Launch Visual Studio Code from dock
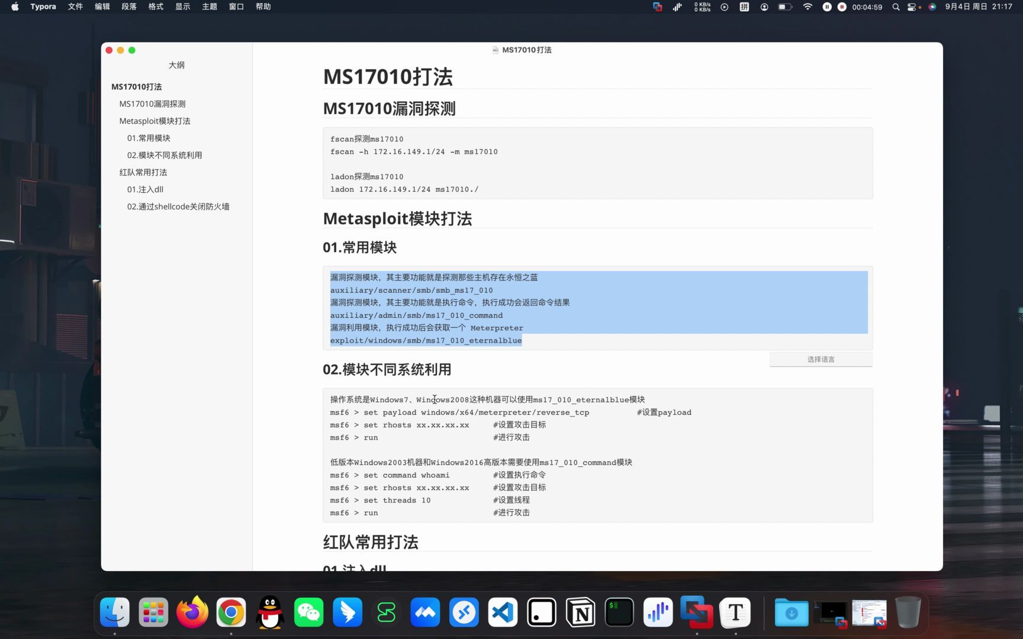Screen dimensions: 1023x639 coord(503,612)
